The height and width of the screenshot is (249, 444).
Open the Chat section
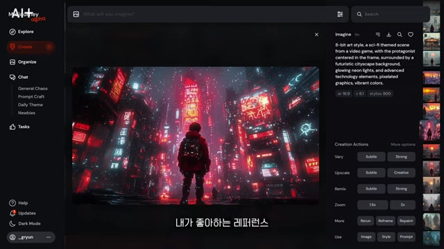pos(19,77)
